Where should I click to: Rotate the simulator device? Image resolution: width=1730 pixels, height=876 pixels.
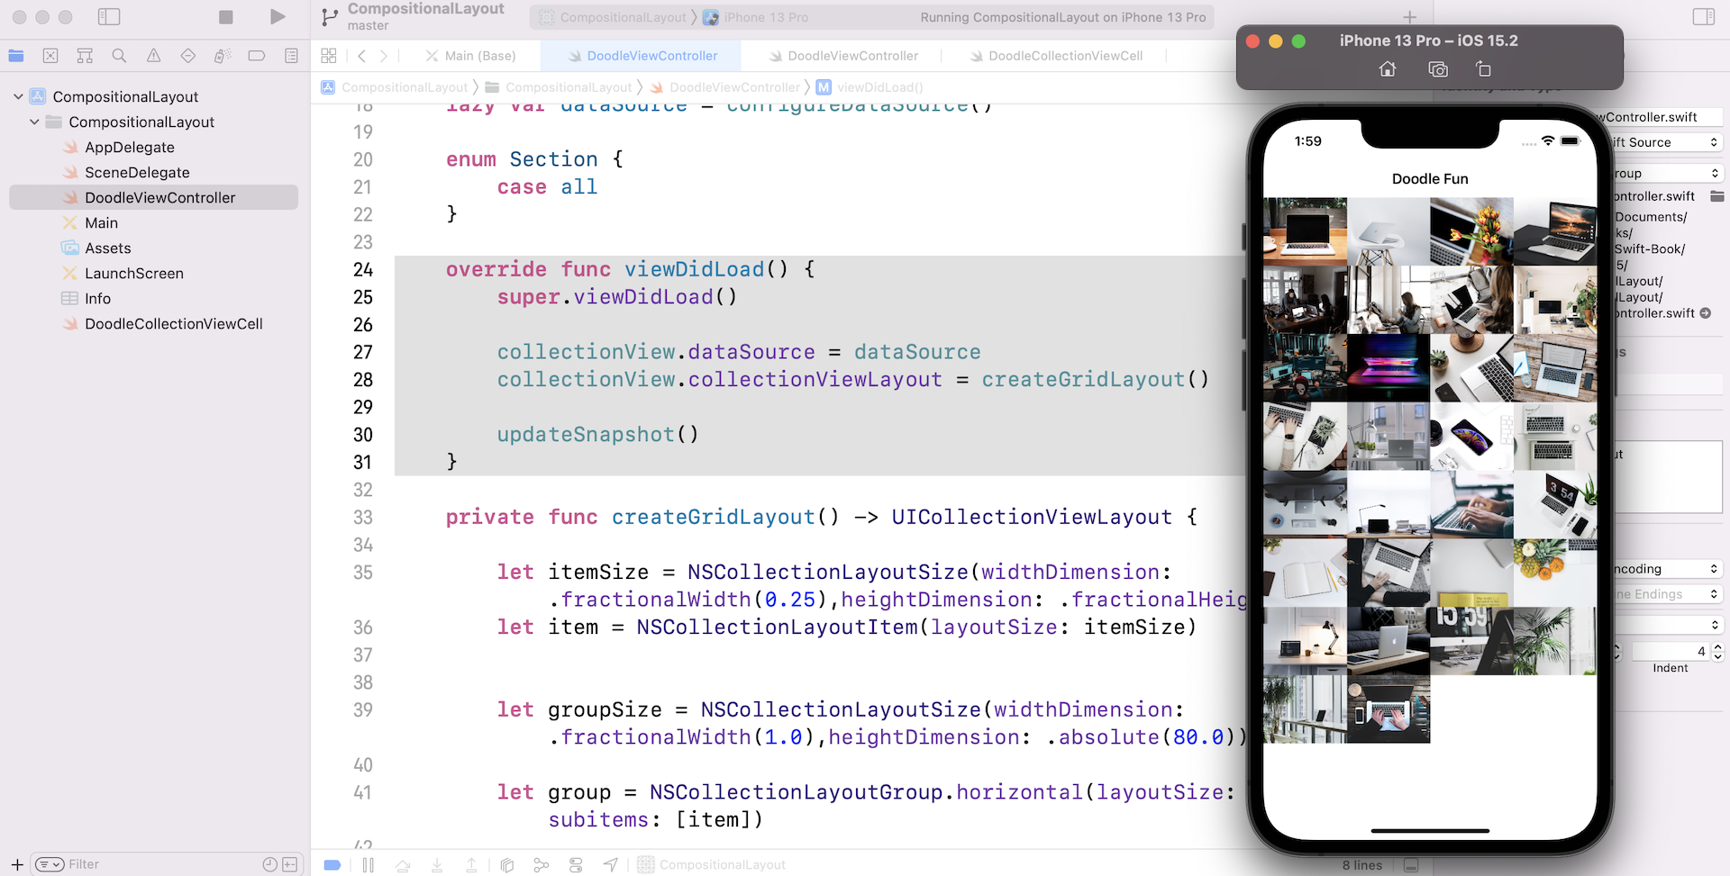click(1483, 69)
